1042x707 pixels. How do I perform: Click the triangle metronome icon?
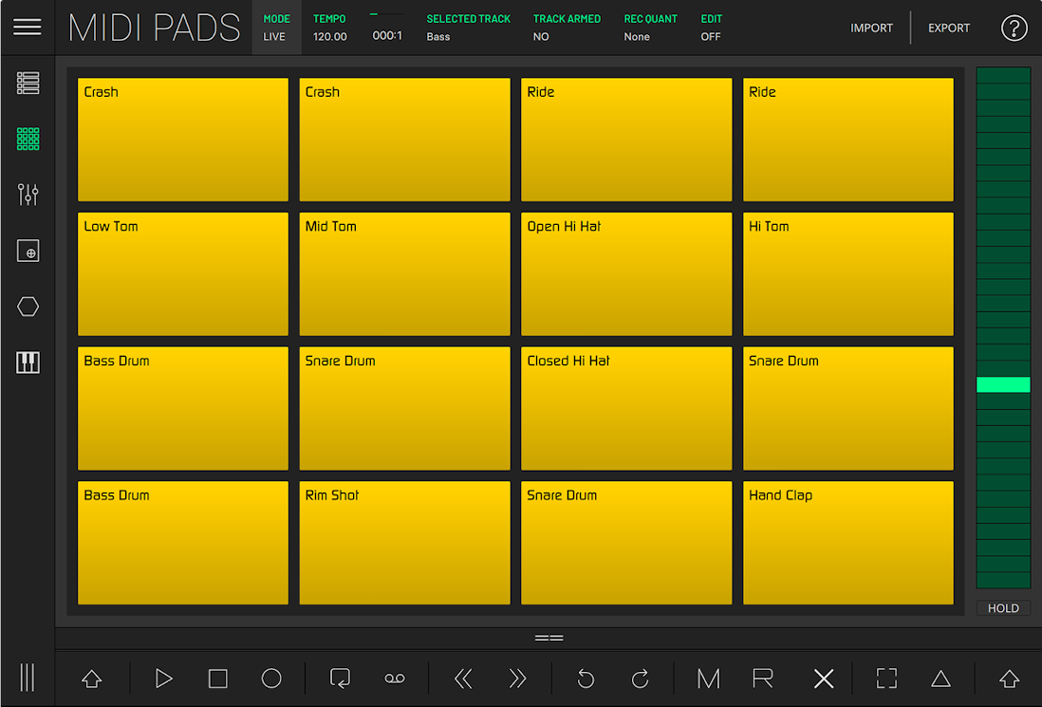tap(941, 679)
